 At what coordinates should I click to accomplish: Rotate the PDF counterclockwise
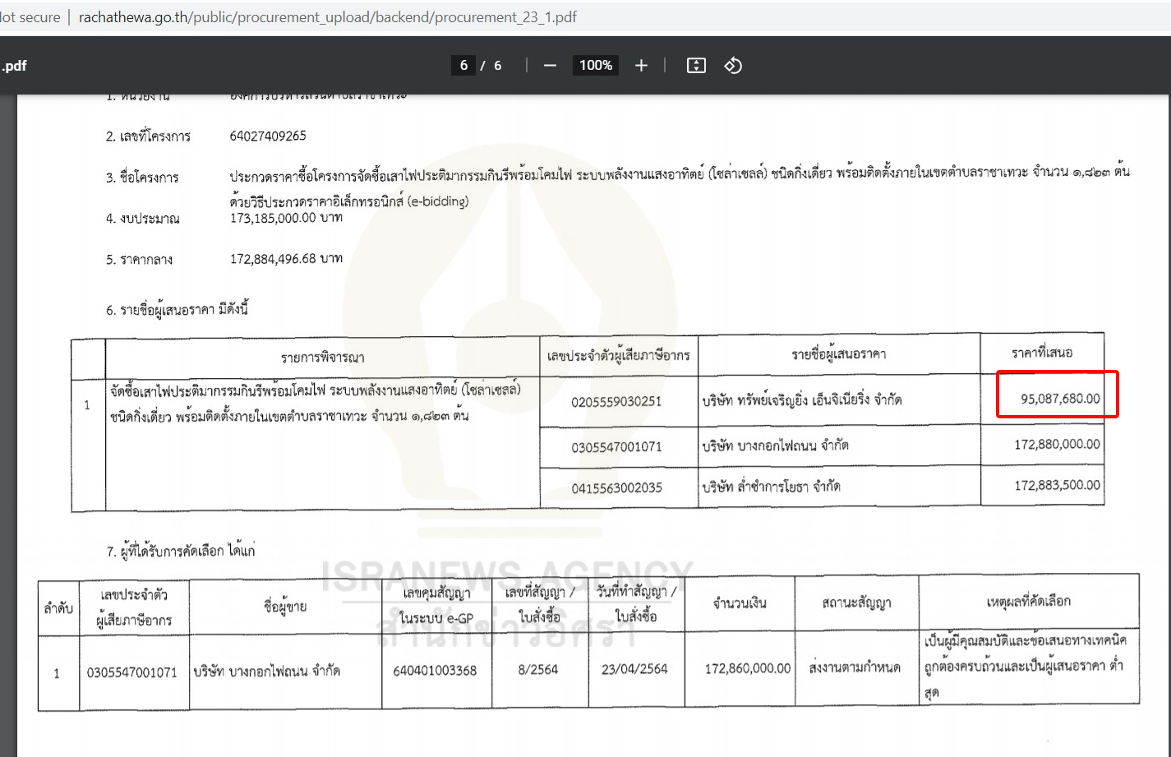733,66
